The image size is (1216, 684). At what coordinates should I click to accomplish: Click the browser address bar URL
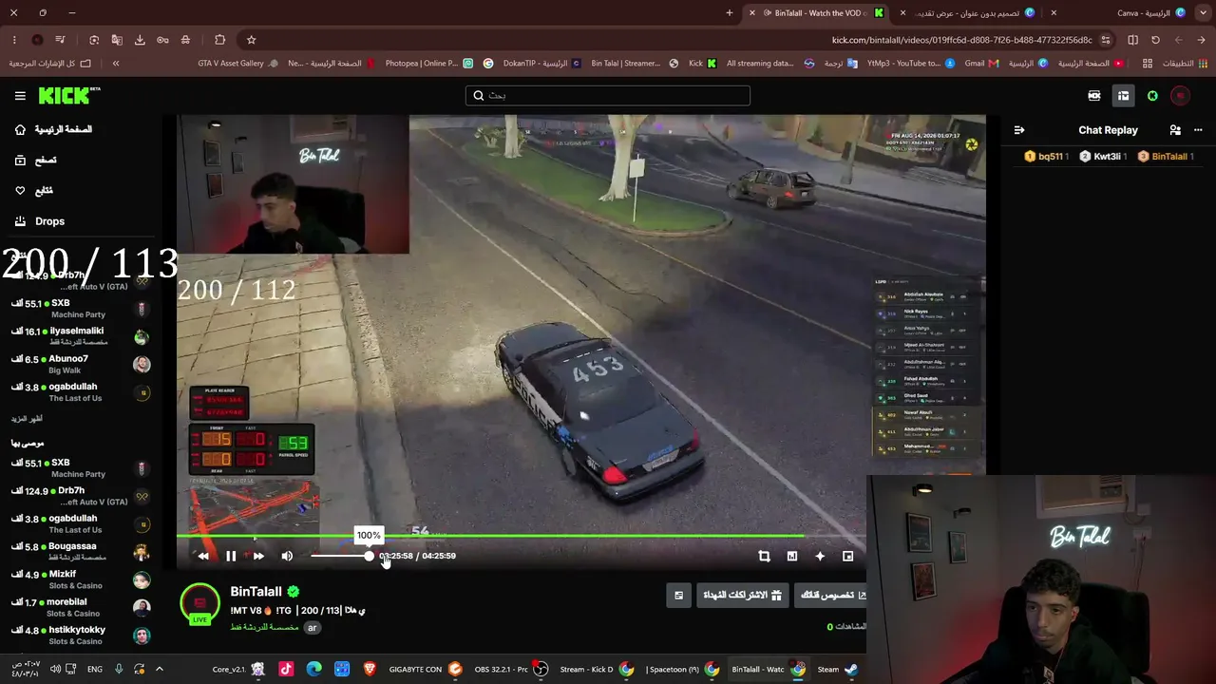(x=962, y=40)
